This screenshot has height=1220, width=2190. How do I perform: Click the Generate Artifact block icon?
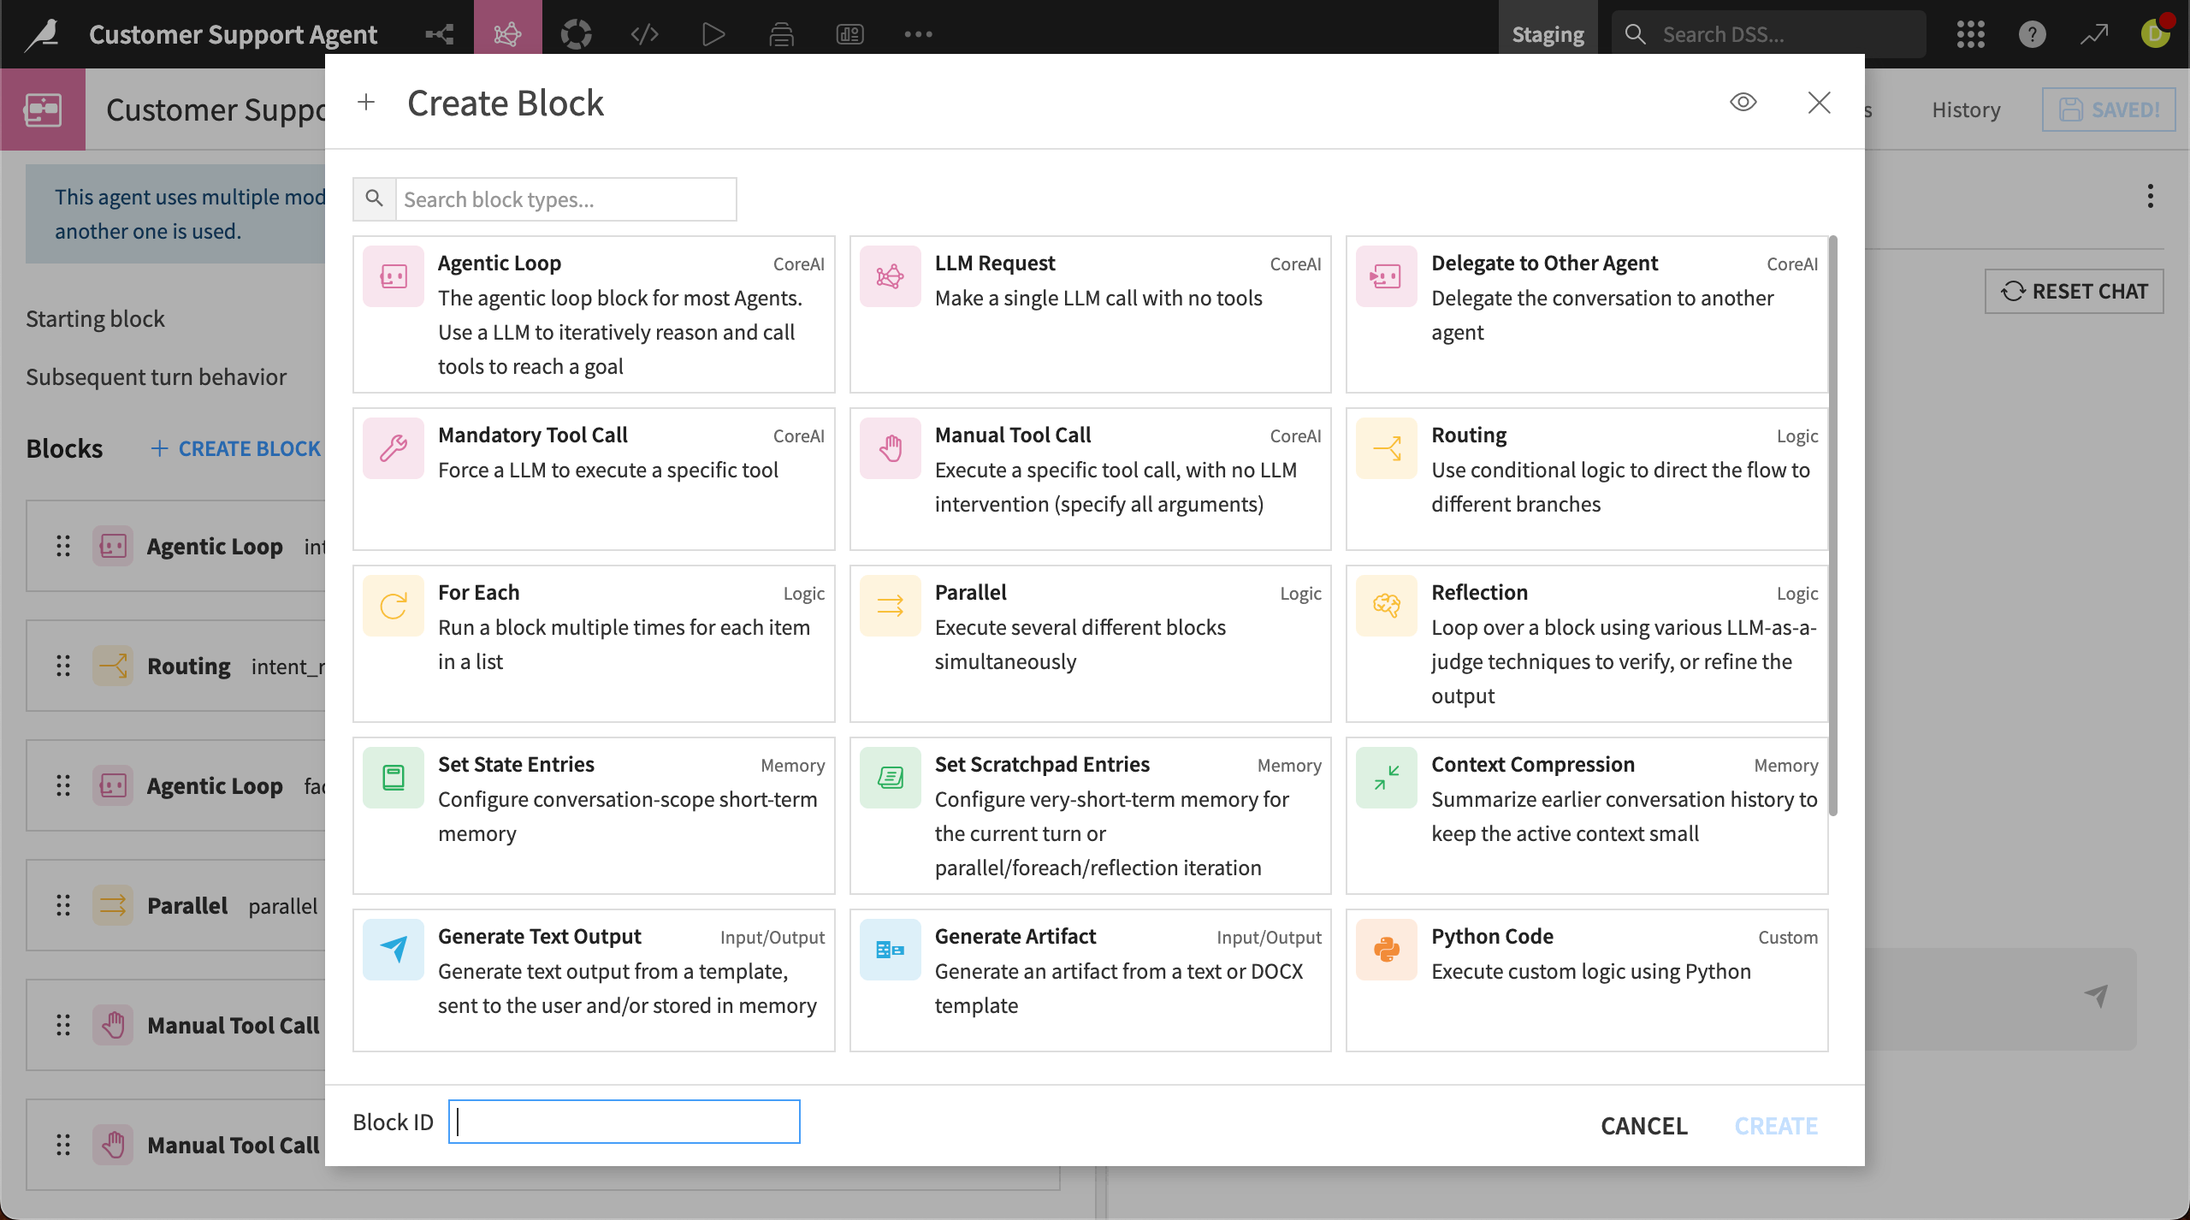(890, 948)
